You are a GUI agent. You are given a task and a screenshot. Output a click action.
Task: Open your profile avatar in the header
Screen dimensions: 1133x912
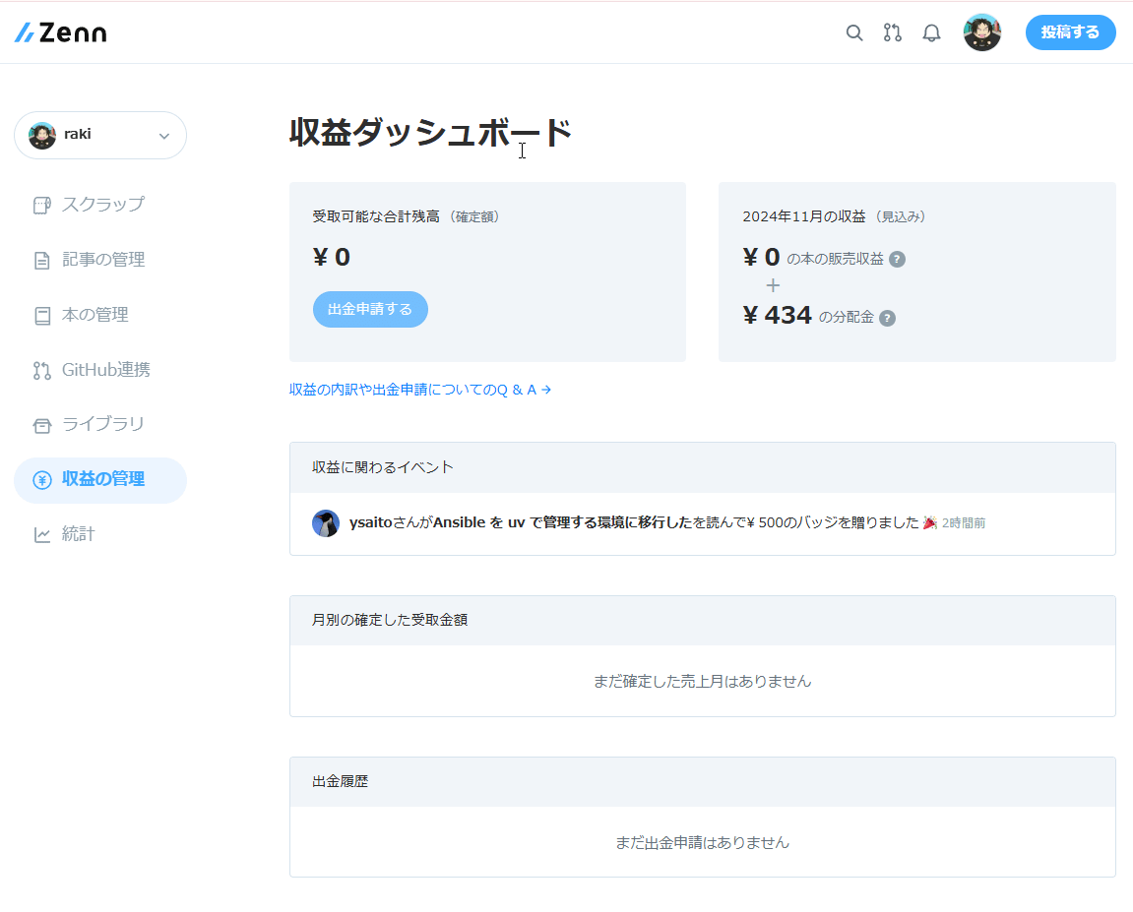pyautogui.click(x=981, y=32)
